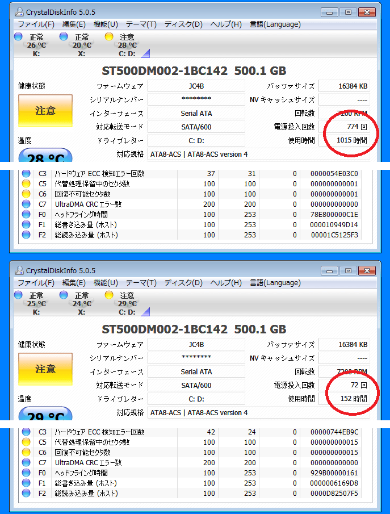This screenshot has width=390, height=514.
Task: Click the yellow 注意 health status button in lower window
Action: (45, 369)
